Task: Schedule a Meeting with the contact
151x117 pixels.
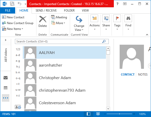Action: click(59, 17)
